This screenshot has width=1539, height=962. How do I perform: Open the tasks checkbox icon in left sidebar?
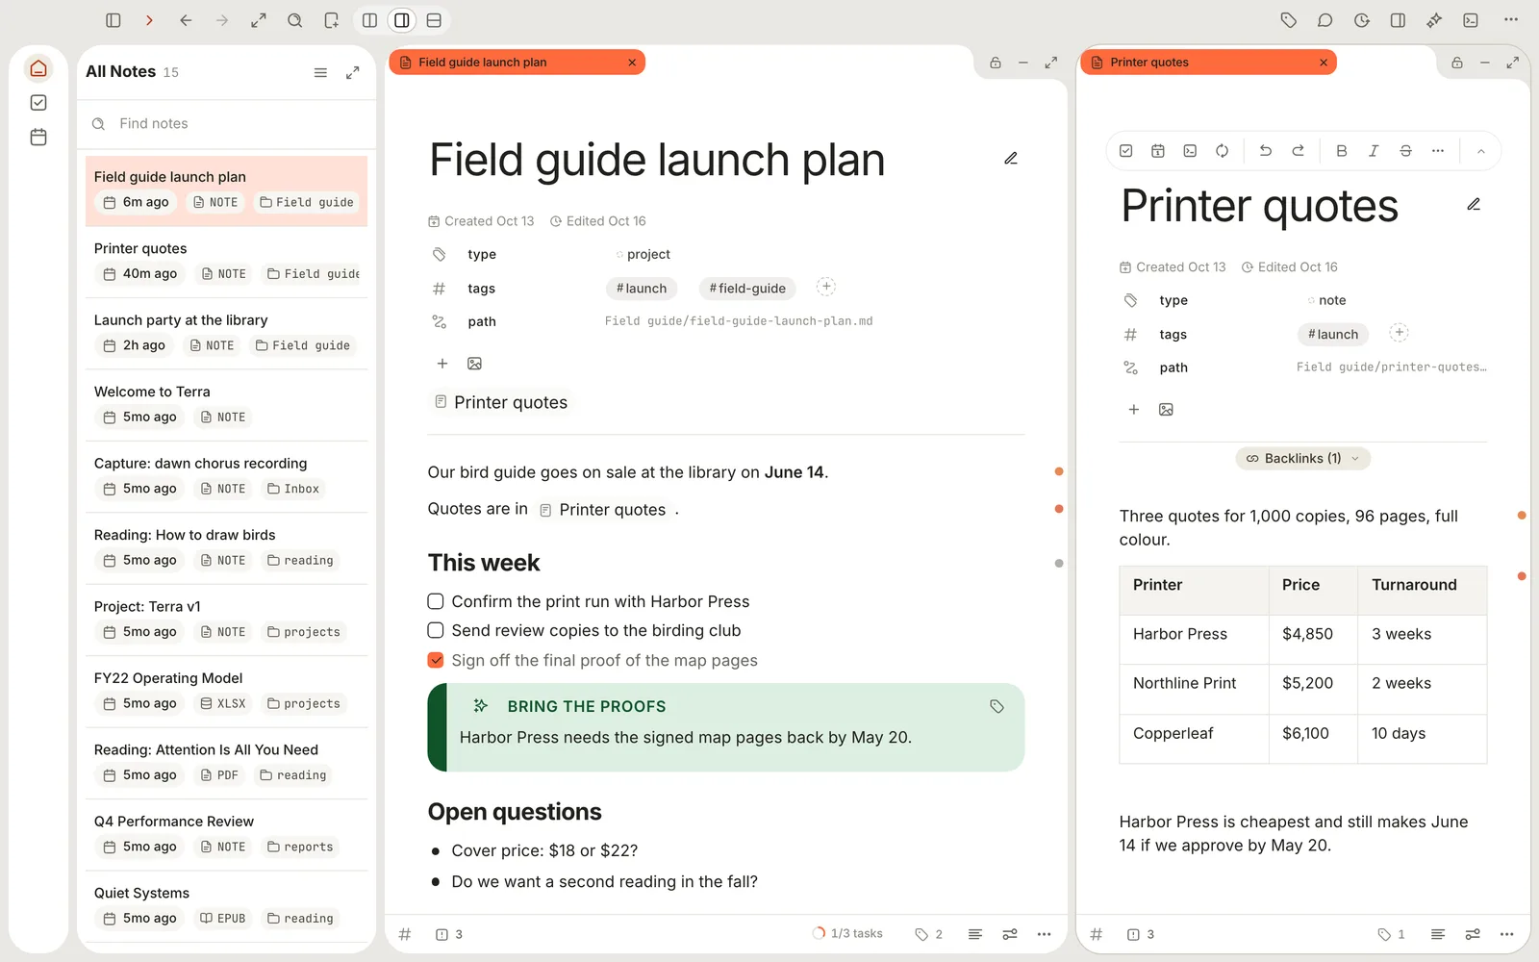coord(38,103)
